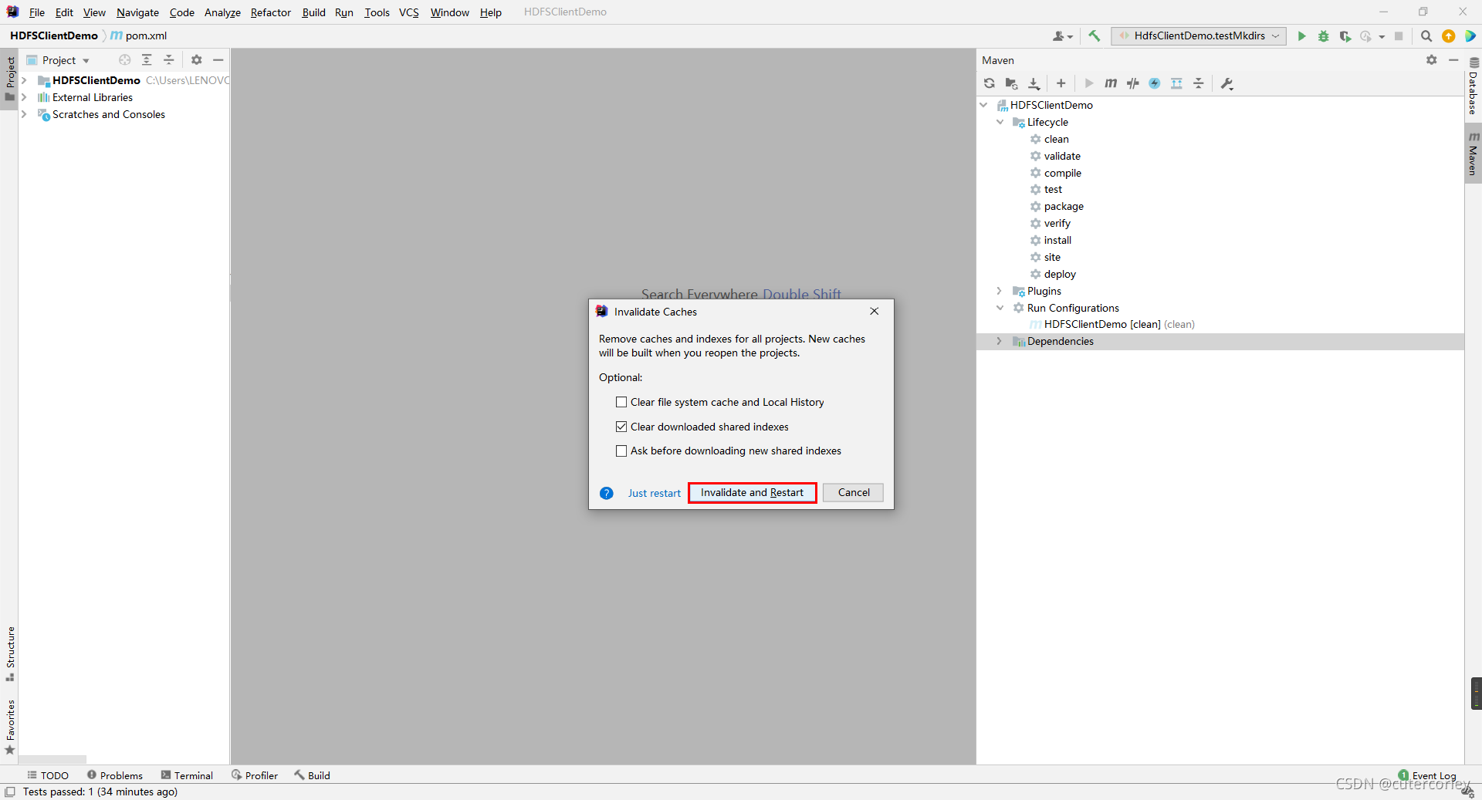Screen dimensions: 1482x800
Task: Select Maven lifecycle goal 'package'
Action: (1064, 206)
